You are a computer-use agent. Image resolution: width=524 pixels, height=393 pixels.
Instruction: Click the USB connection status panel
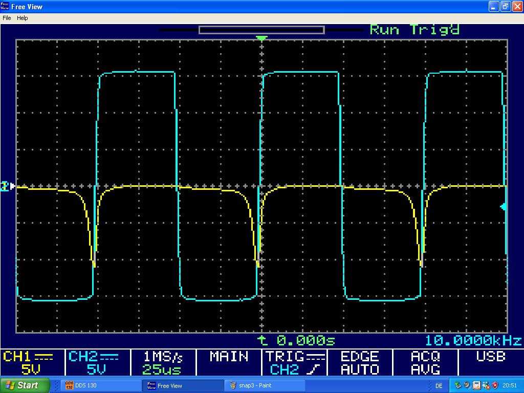[490, 363]
